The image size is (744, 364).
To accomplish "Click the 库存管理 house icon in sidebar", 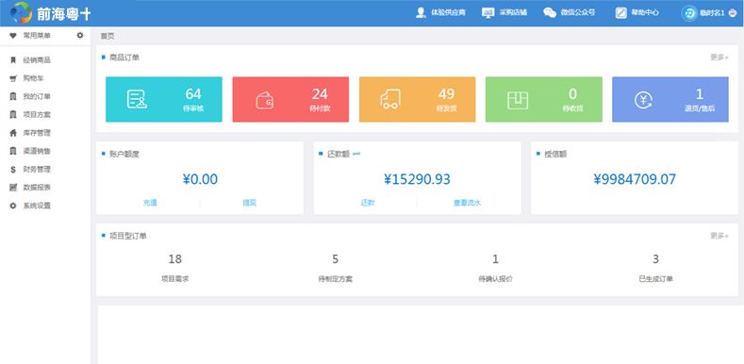I will 13,133.
